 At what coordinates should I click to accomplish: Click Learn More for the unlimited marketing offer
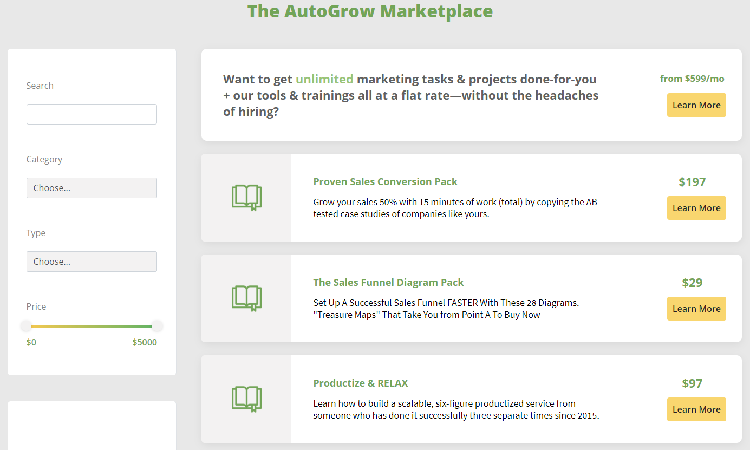coord(696,105)
